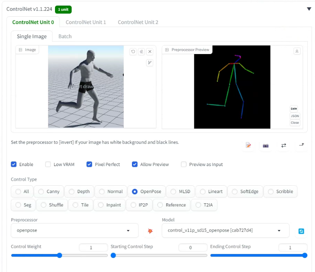
Task: Enable Preview as Input checkbox
Action: 183,164
